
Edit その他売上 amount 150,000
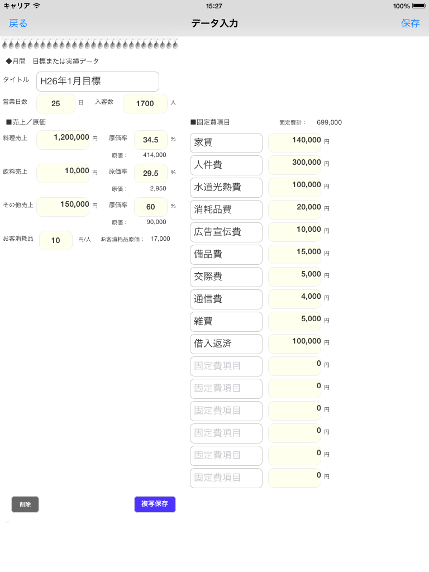[x=63, y=207]
